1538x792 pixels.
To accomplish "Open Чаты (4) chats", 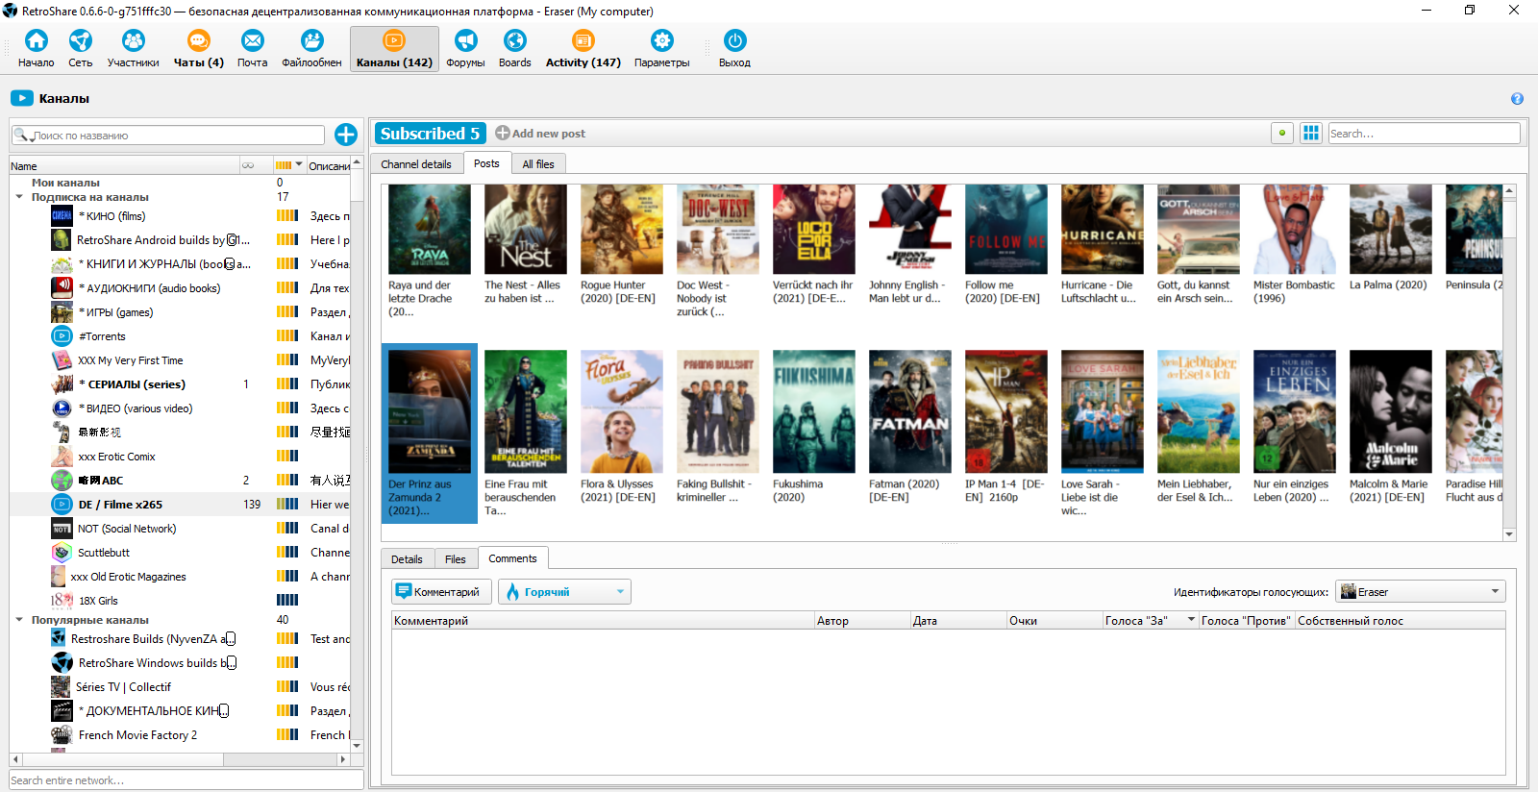I will click(198, 48).
